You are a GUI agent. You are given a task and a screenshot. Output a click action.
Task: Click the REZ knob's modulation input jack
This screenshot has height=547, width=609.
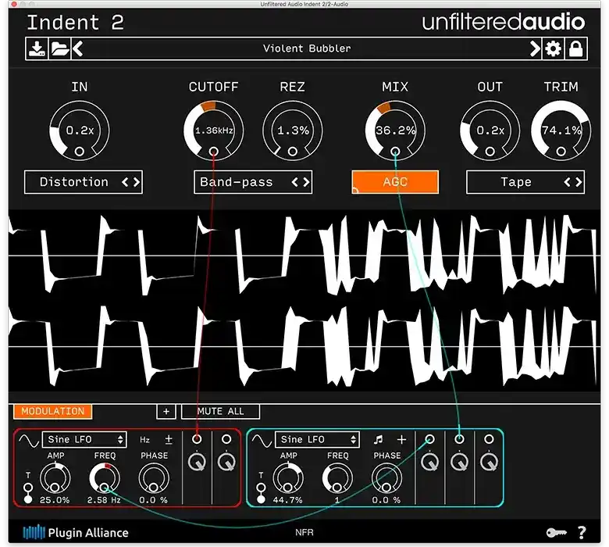point(293,152)
